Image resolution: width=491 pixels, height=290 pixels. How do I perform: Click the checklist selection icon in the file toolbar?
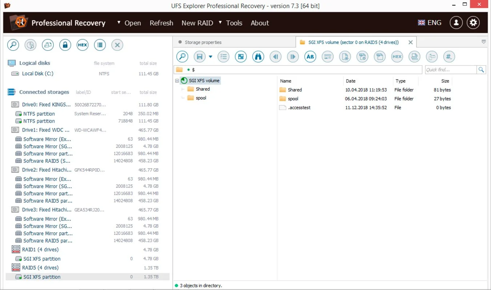tap(224, 57)
